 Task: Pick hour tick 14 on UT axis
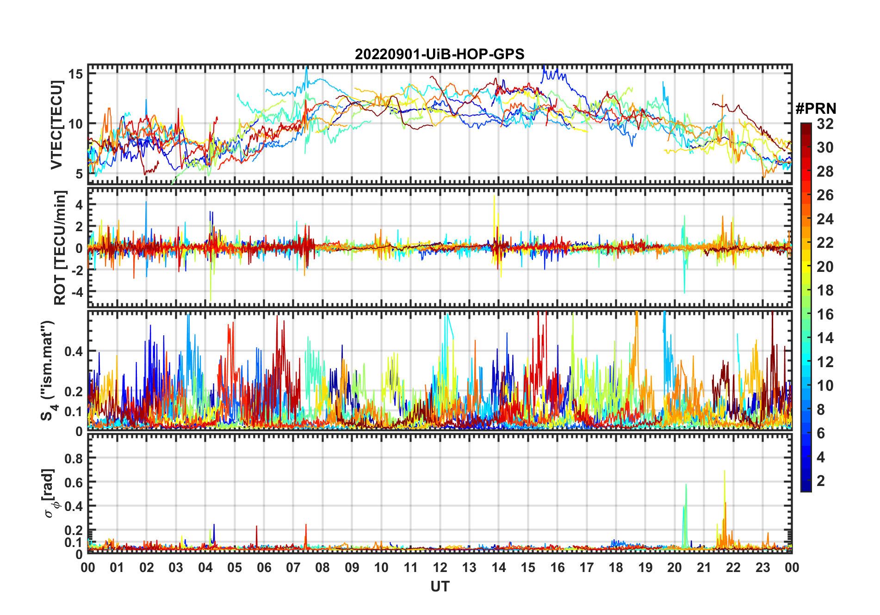[x=499, y=567]
